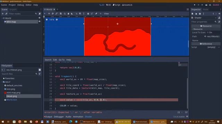222x124 pixels.
Task: Toggle grid snap in the viewport toolbar
Action: (x=80, y=14)
